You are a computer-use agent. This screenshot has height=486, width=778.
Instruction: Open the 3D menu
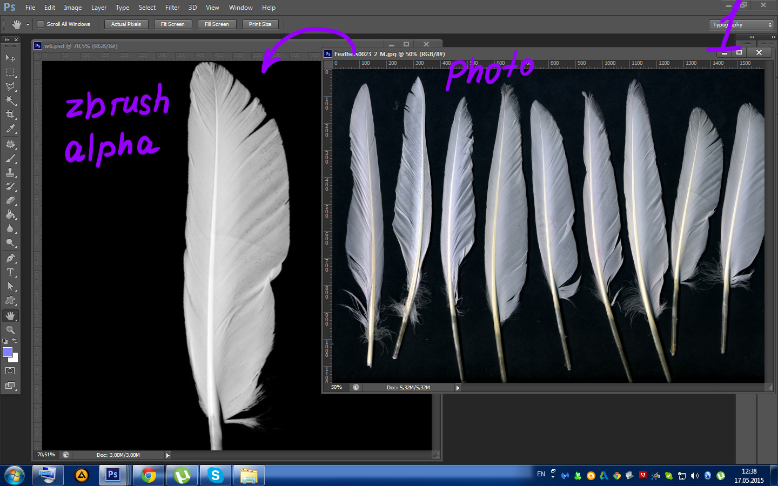(x=192, y=8)
